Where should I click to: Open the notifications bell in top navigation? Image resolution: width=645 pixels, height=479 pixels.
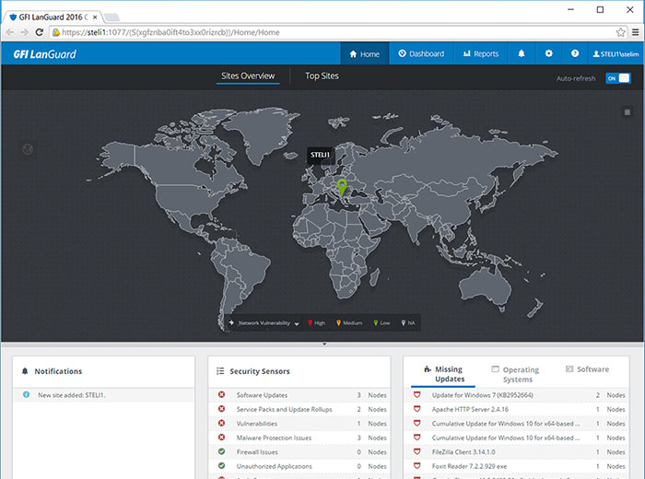(x=522, y=53)
